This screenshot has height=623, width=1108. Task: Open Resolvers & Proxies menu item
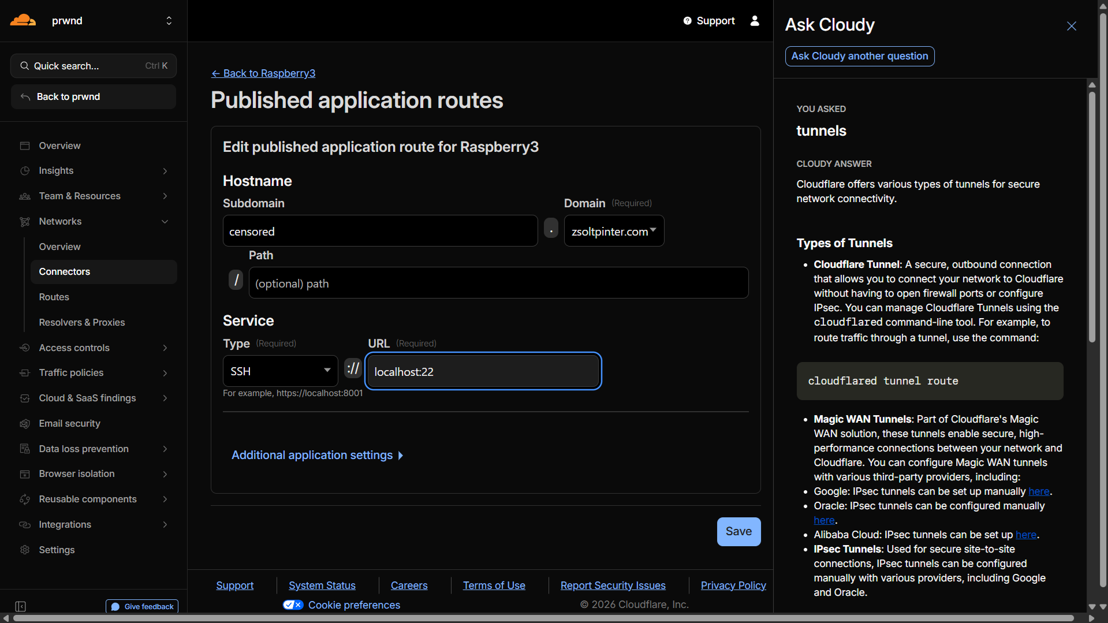tap(82, 322)
